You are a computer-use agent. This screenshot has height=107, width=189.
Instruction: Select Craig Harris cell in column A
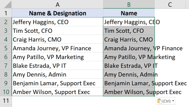pyautogui.click(x=57, y=40)
